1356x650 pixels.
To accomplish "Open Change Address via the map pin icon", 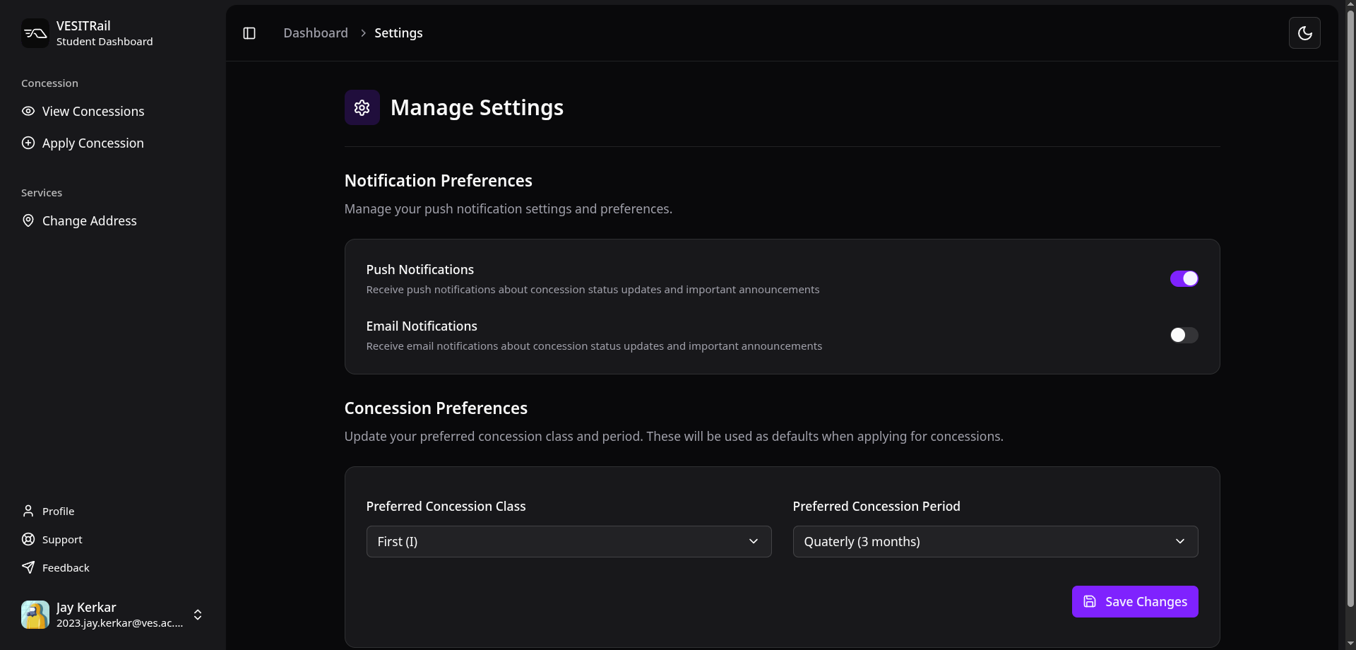I will [28, 220].
